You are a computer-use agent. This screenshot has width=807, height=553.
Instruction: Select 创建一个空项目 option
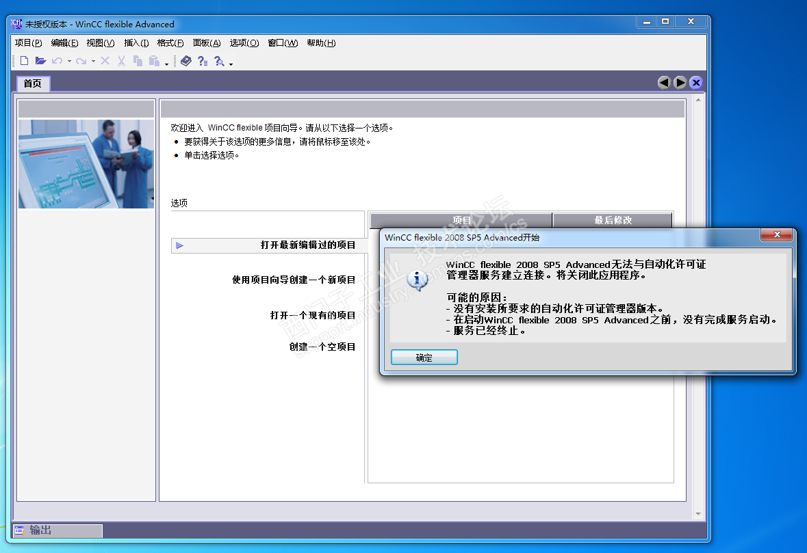[322, 347]
